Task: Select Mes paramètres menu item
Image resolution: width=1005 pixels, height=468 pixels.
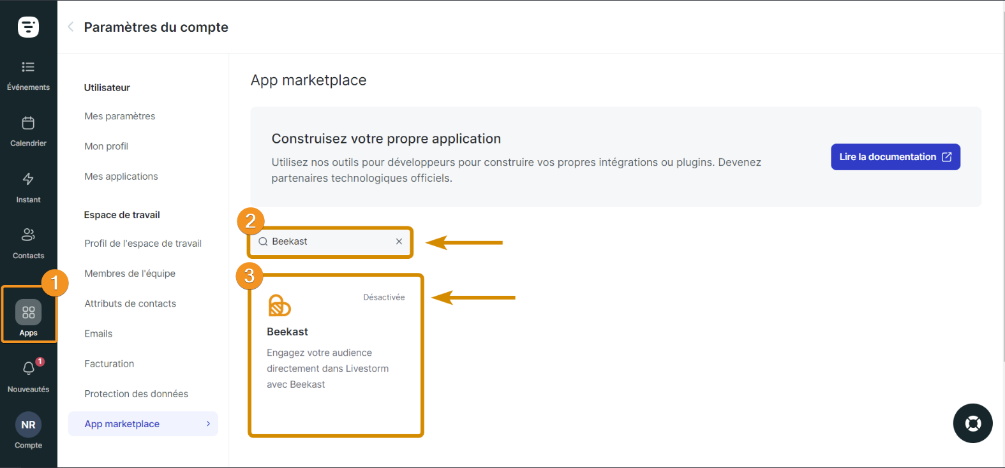Action: (x=120, y=116)
